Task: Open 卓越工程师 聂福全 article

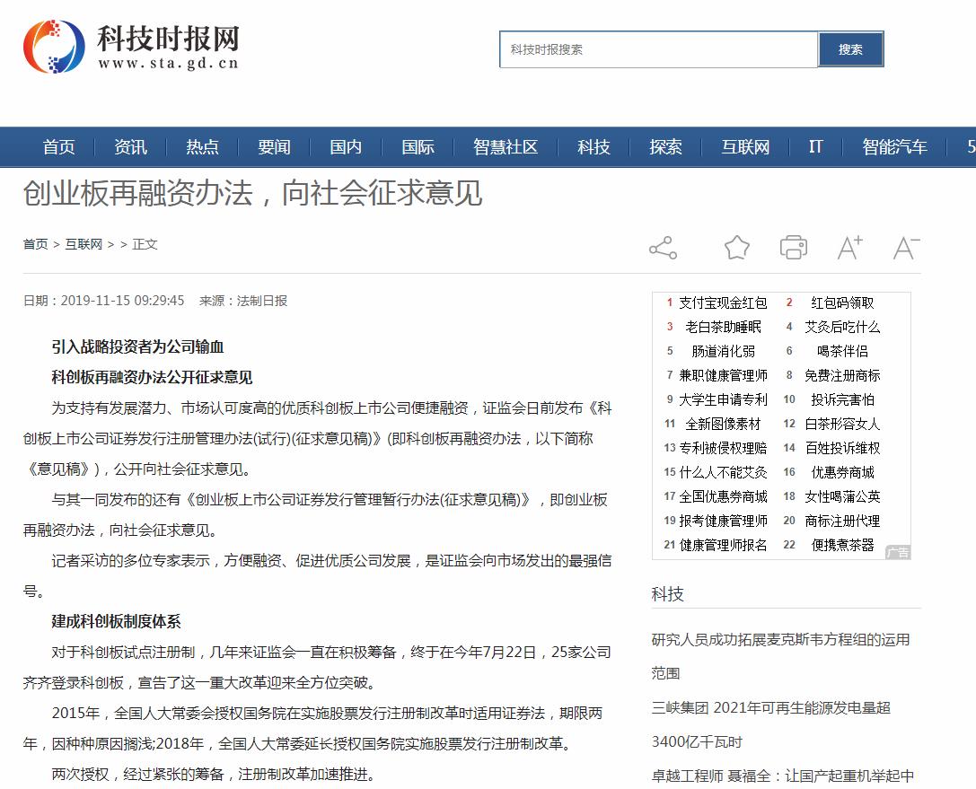Action: (782, 776)
